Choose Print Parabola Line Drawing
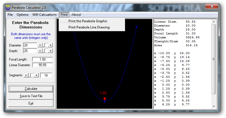 pos(89,27)
